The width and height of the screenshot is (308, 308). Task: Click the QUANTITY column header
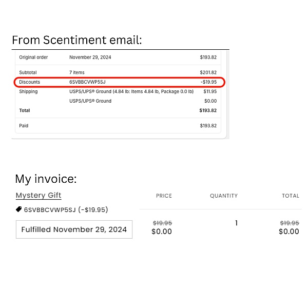224,196
